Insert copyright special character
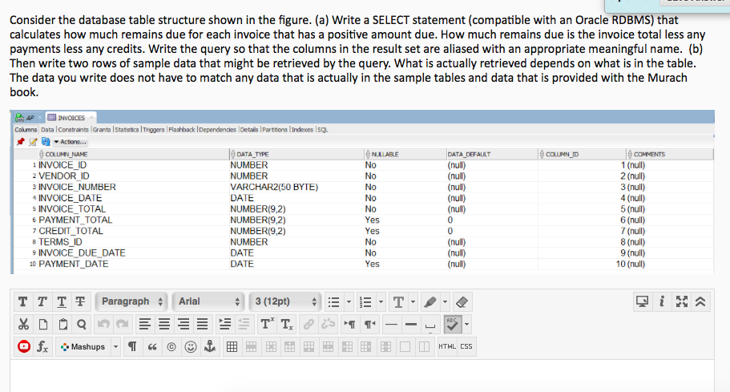Image resolution: width=730 pixels, height=392 pixels. pyautogui.click(x=171, y=346)
